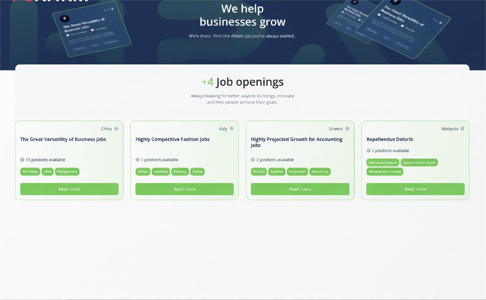The image size is (486, 300).
Task: Click the icon before '10 positions available'
Action: click(22, 160)
